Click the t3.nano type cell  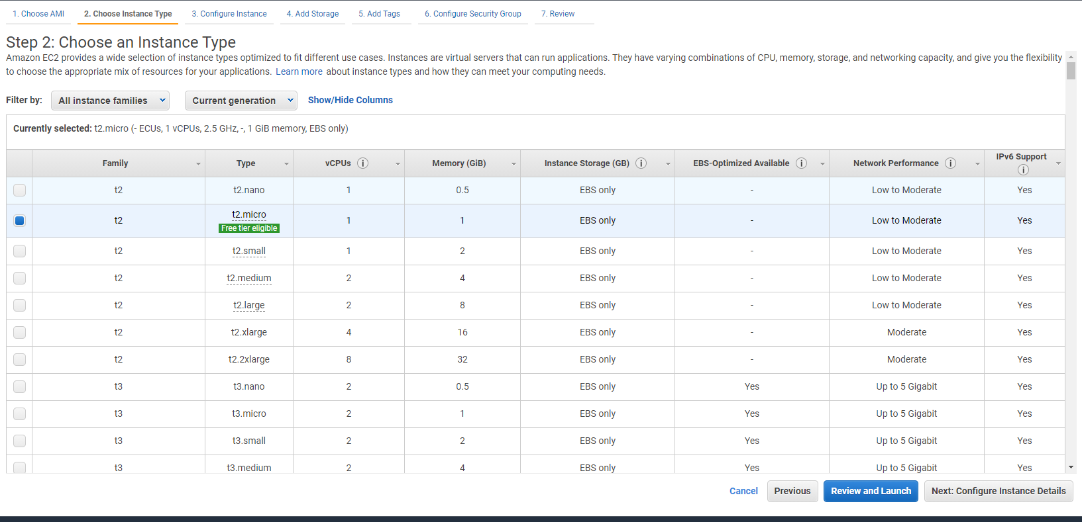coord(249,386)
